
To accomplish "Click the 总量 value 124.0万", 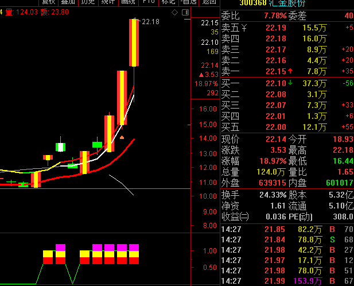I will point(271,172).
